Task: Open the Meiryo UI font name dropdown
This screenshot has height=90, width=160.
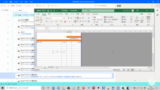Action: tap(62, 18)
